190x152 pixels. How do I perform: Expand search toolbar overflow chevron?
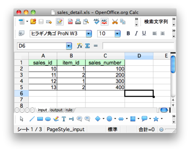[174, 19]
